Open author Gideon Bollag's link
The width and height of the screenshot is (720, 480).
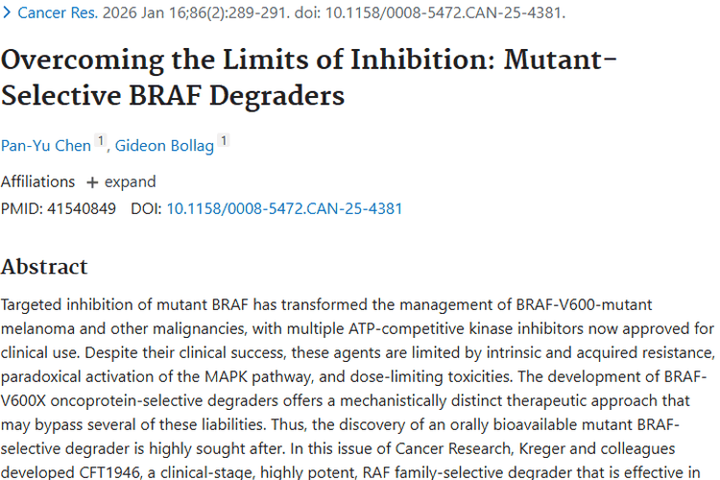click(165, 145)
